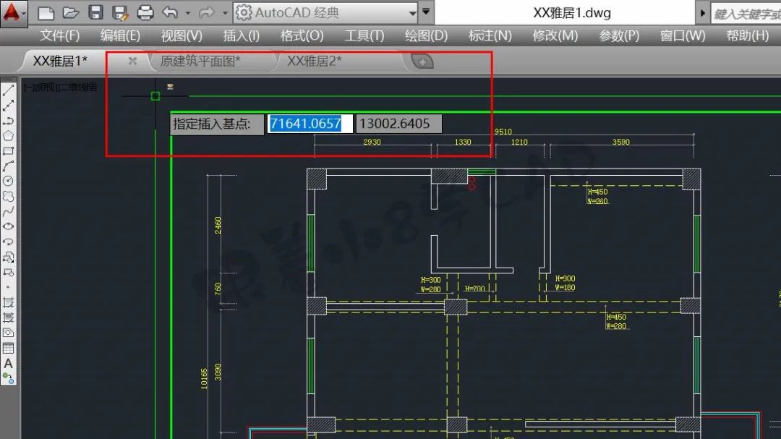781x439 pixels.
Task: Open the 绘图(D) menu
Action: point(426,35)
